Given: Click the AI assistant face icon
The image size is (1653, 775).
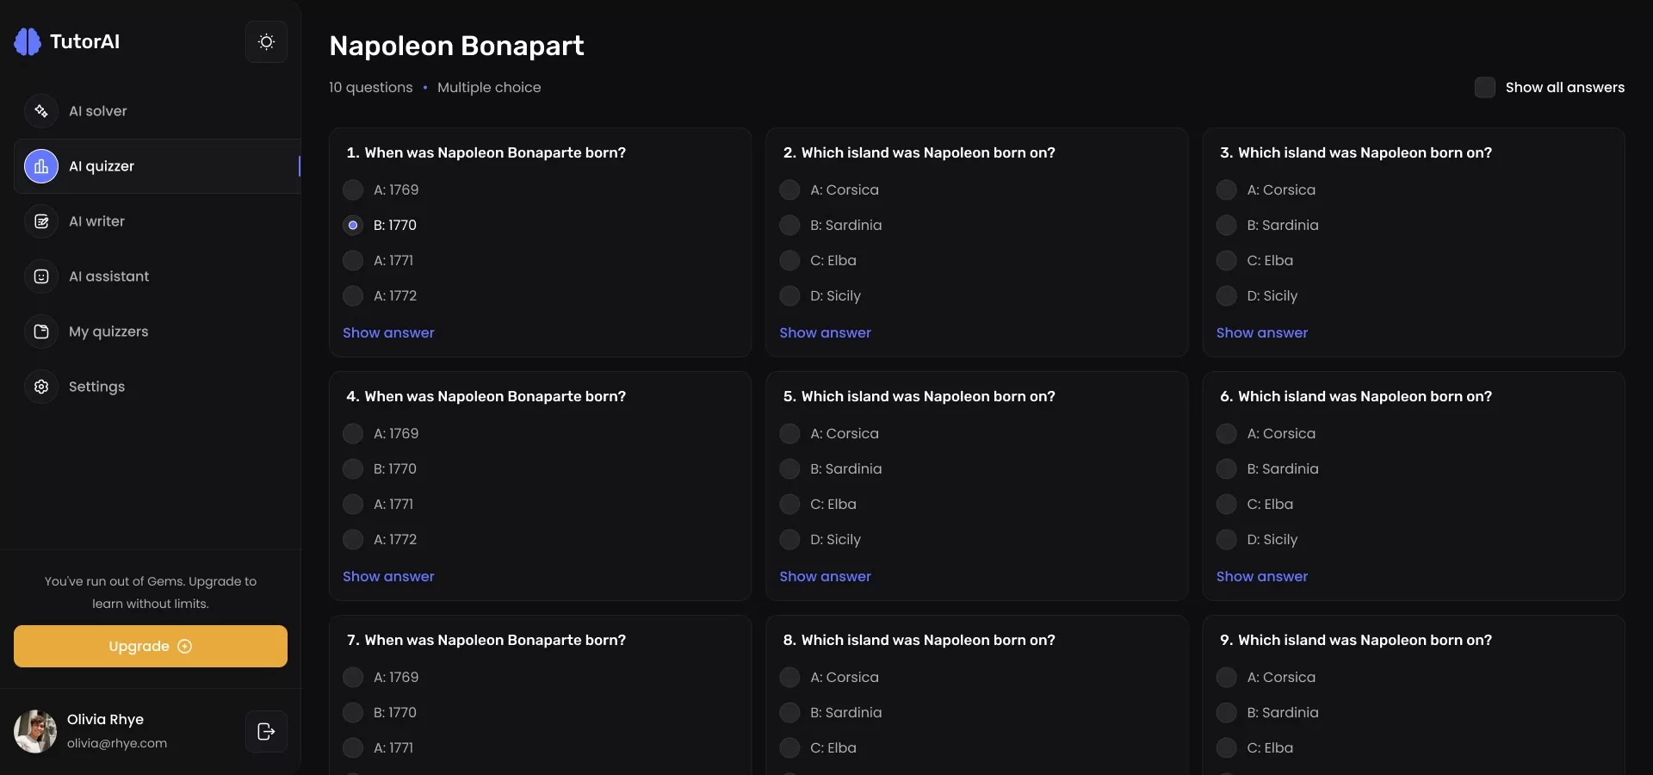Looking at the screenshot, I should [x=41, y=276].
